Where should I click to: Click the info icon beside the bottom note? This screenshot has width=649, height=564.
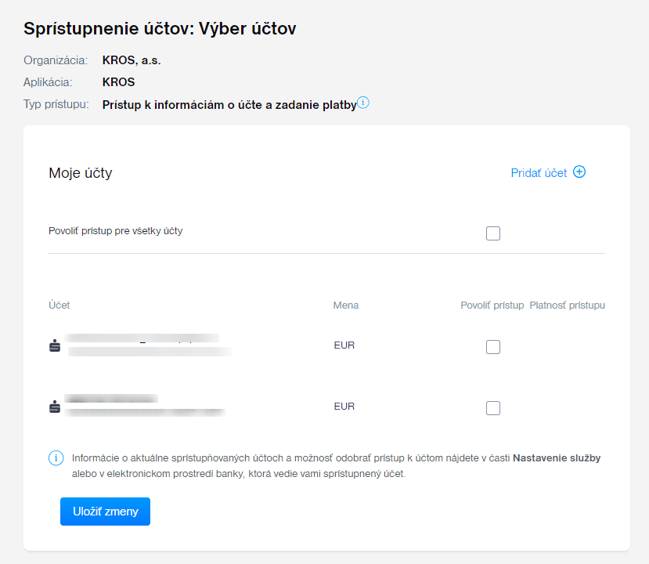(x=56, y=458)
